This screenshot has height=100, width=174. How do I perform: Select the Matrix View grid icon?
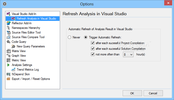tap(9, 51)
